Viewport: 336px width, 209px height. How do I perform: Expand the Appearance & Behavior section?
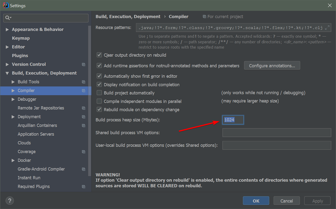[7, 30]
